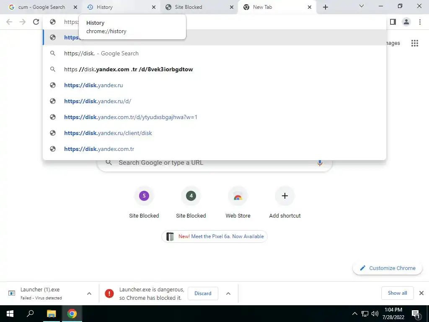Select the New Tab tab

coord(277,7)
